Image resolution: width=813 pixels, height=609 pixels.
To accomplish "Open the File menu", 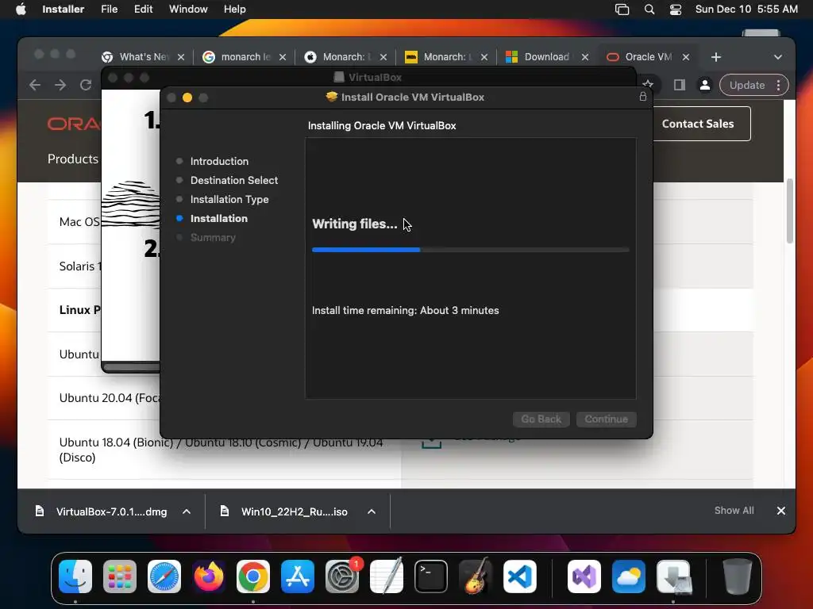I will point(109,10).
